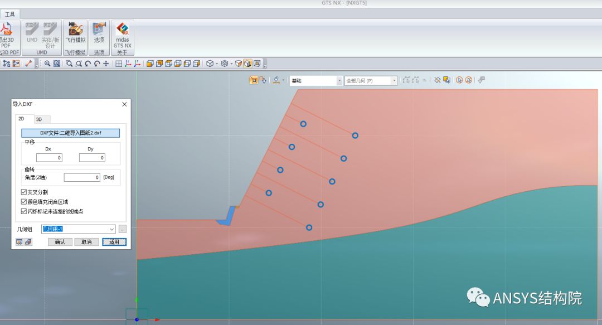Click the unselect all crossed-arrows icon
Viewport: 602px width, 325px height.
click(x=438, y=80)
